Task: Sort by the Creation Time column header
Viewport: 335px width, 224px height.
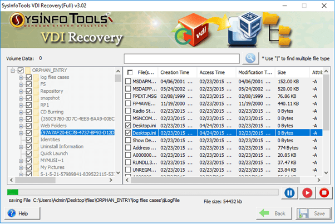Action: tap(177, 72)
